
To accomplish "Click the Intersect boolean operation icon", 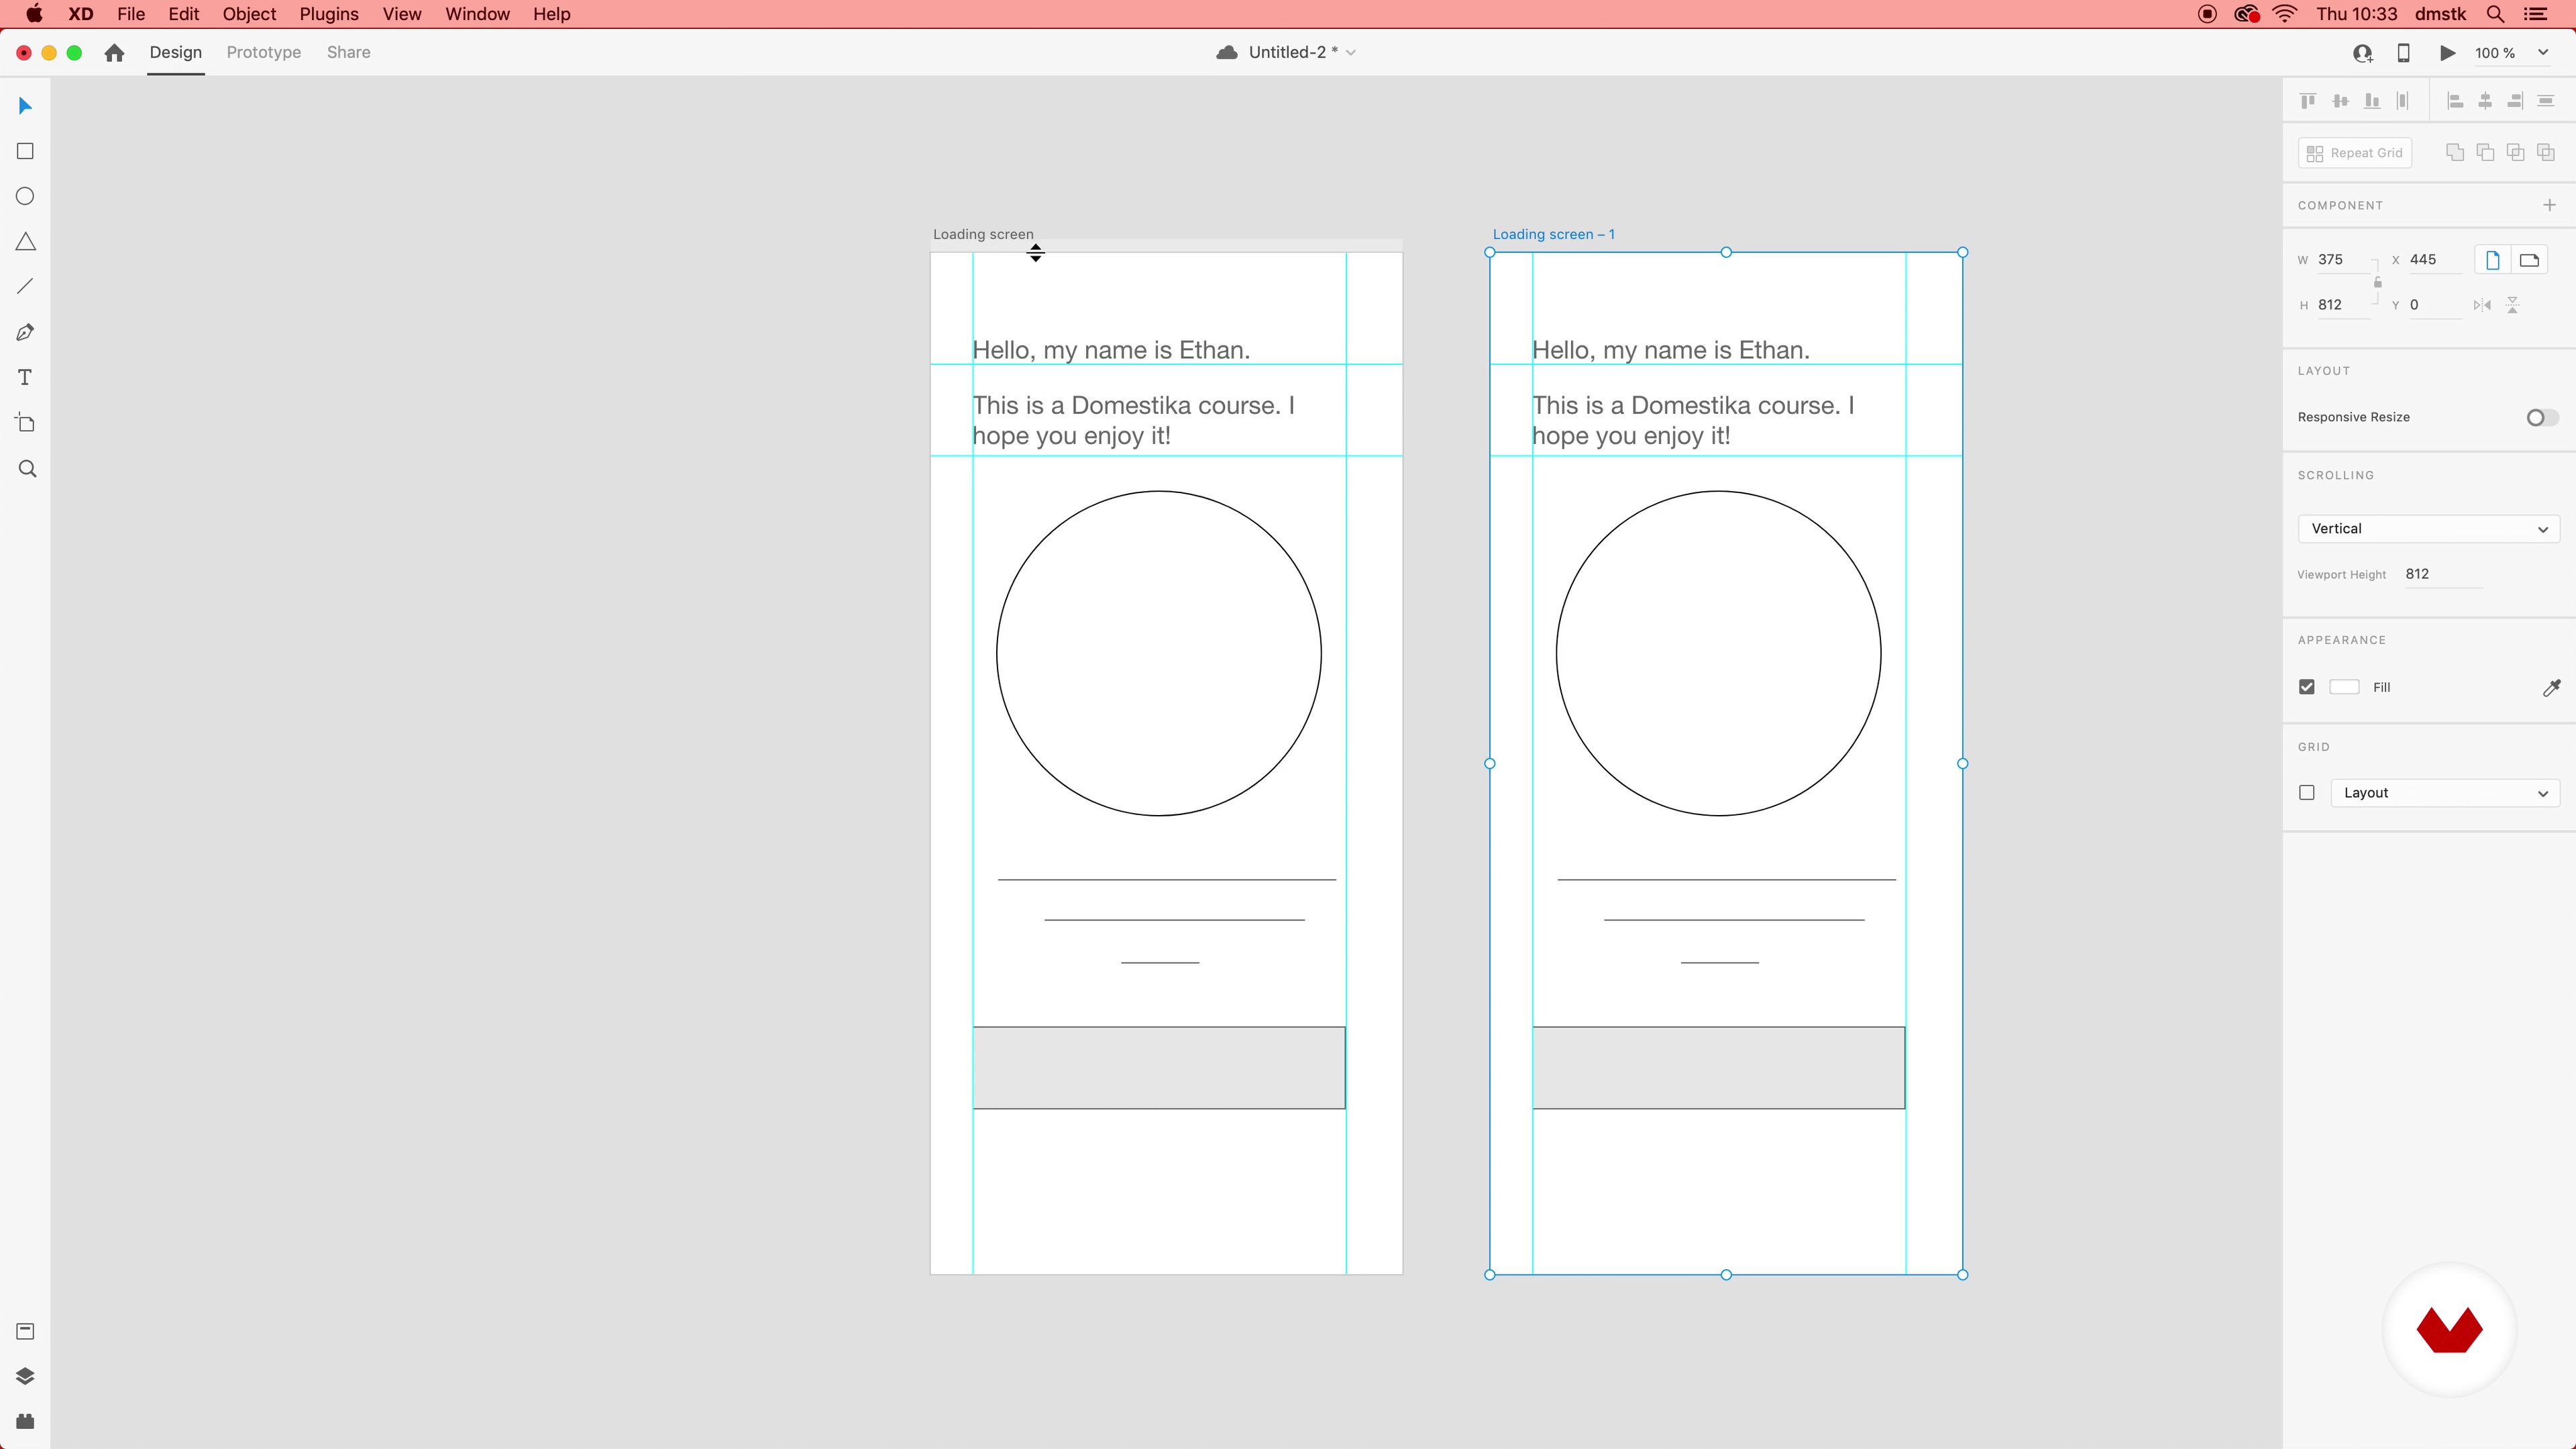I will [2515, 152].
